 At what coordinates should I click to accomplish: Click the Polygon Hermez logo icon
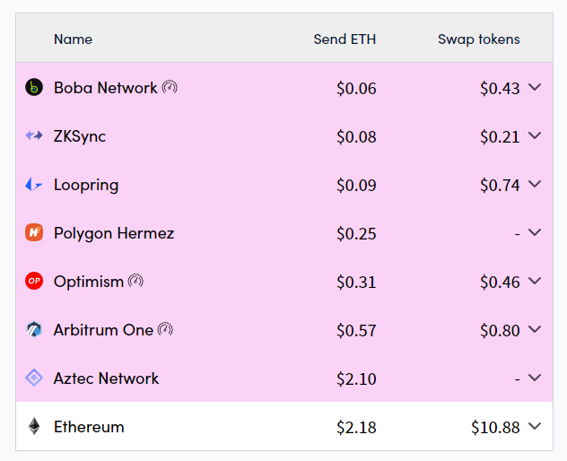34,232
